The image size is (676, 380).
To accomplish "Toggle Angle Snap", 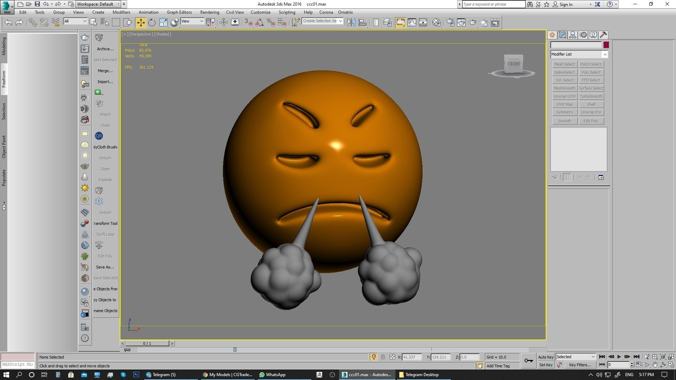I will tap(259, 23).
